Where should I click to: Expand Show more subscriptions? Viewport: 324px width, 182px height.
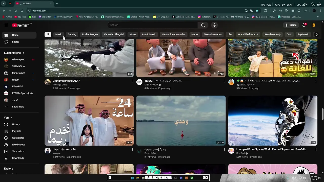(19, 107)
